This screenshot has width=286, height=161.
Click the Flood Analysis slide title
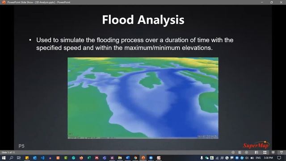(143, 20)
